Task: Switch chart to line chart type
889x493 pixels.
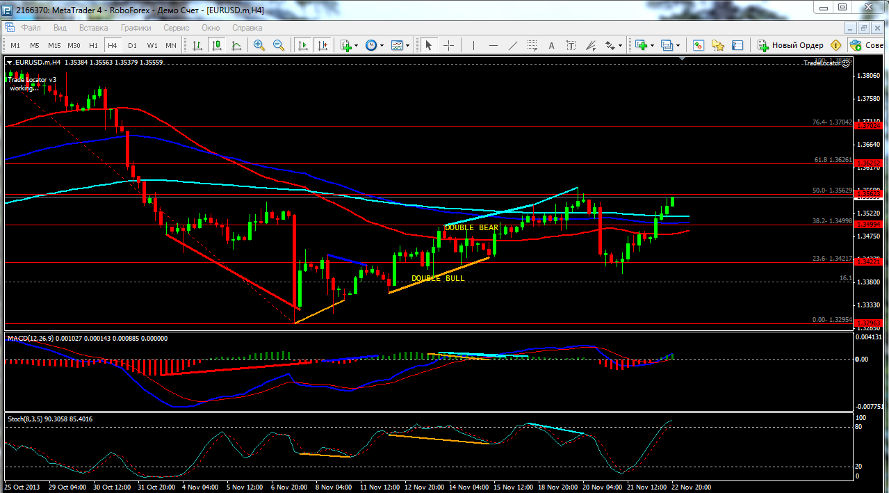Action: [x=236, y=45]
